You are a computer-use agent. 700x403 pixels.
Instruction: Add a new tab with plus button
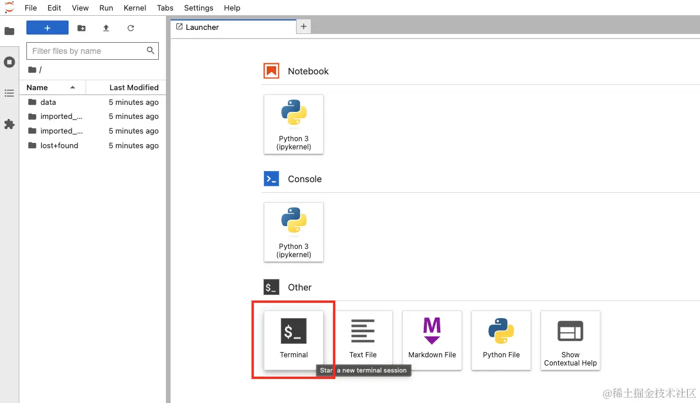[304, 27]
